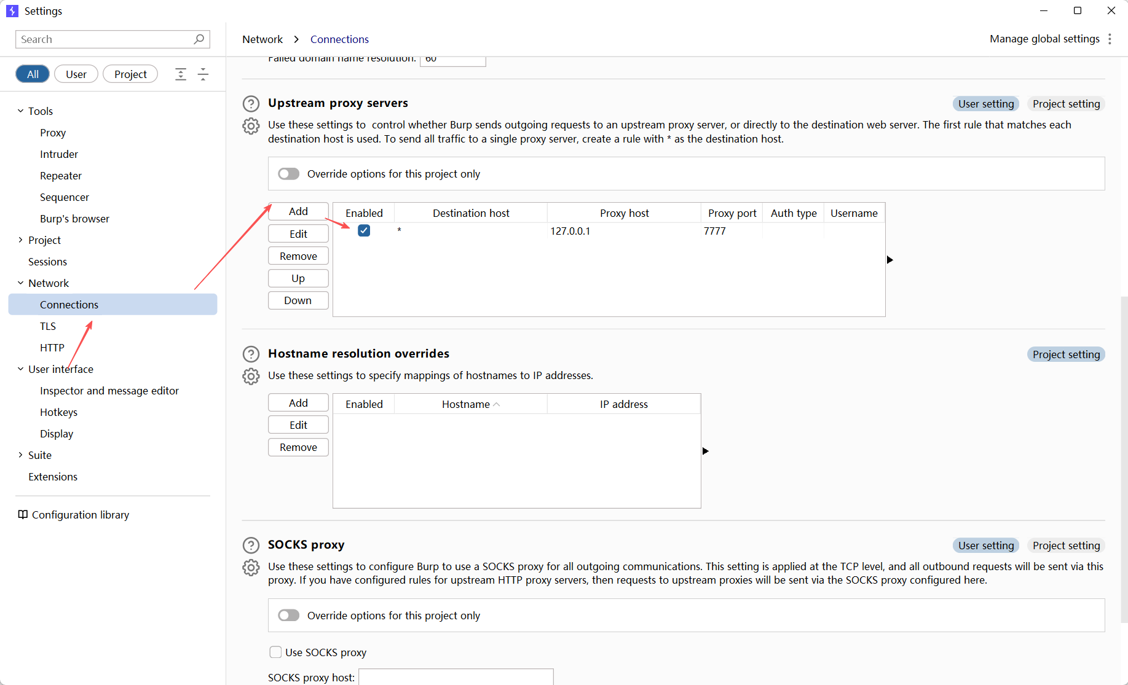Screen dimensions: 1128x685
Task: Expand the Project tree section
Action: pos(20,240)
